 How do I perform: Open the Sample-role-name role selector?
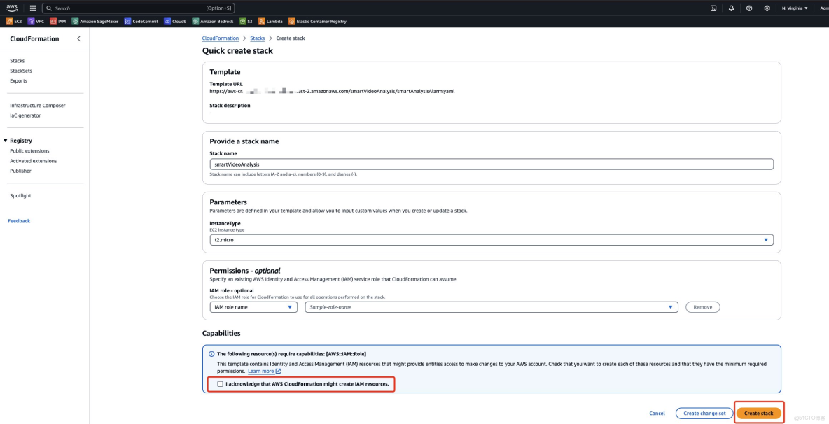click(492, 306)
